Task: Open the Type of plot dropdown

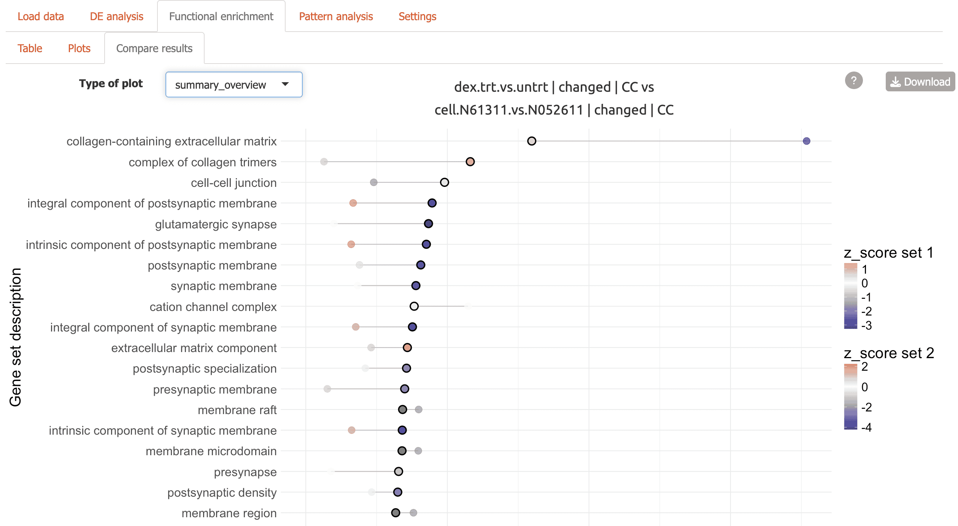Action: click(234, 84)
